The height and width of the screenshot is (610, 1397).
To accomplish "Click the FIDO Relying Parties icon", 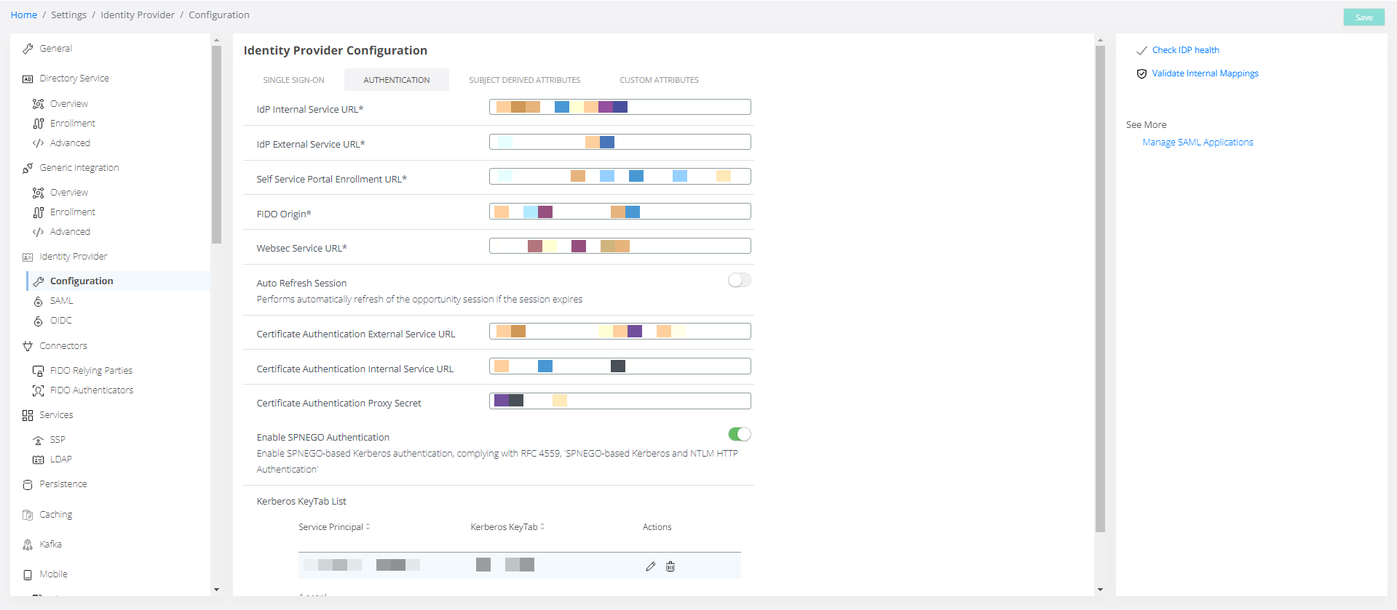I will [38, 371].
